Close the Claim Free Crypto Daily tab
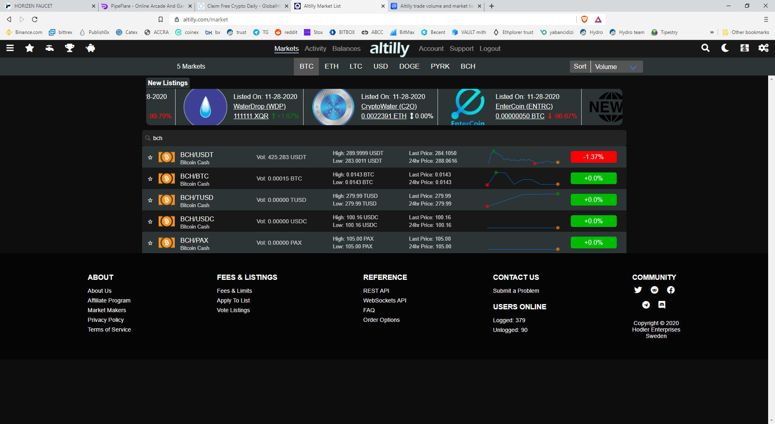The width and height of the screenshot is (775, 424). click(287, 6)
